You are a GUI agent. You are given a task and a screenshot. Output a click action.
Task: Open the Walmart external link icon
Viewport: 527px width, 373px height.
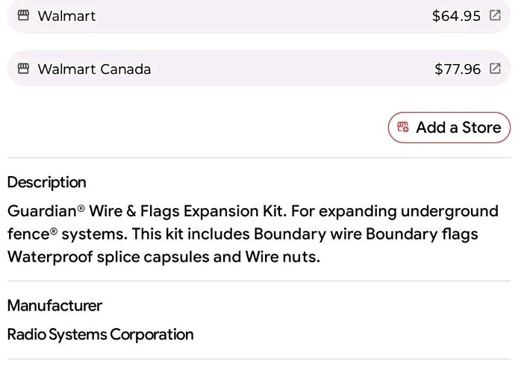tap(495, 16)
